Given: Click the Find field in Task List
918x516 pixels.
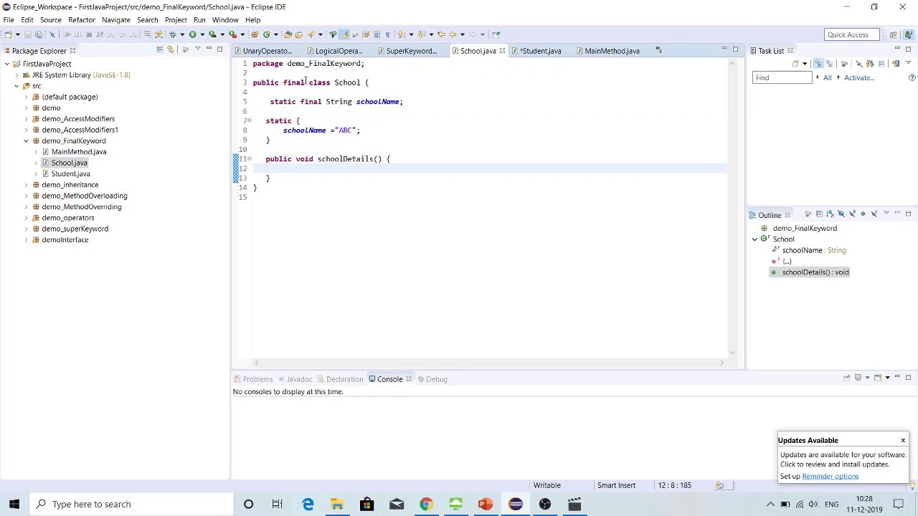Looking at the screenshot, I should tap(782, 77).
